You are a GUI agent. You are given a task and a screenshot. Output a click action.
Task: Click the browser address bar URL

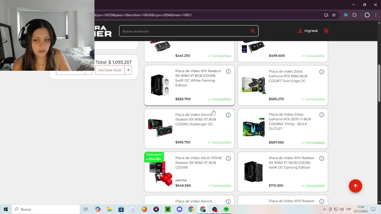click(x=143, y=15)
